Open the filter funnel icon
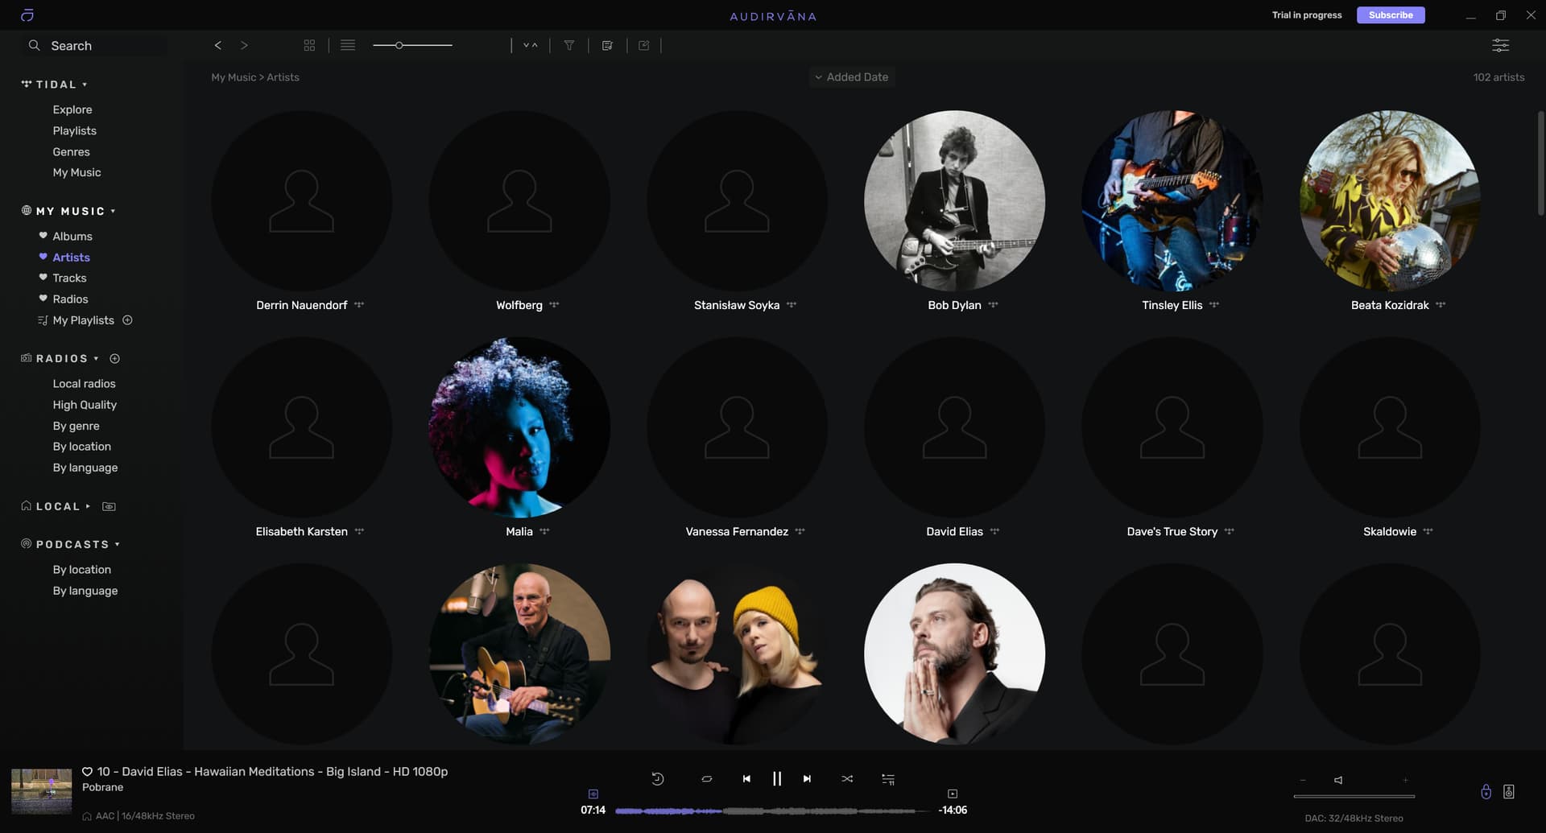This screenshot has width=1546, height=833. [569, 46]
